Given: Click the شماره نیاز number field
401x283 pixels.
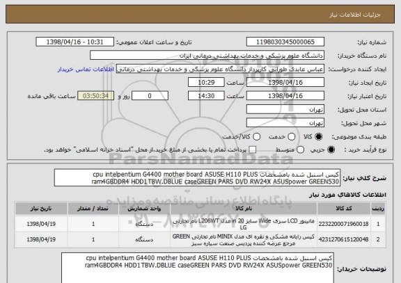Looking at the screenshot, I should [285, 42].
